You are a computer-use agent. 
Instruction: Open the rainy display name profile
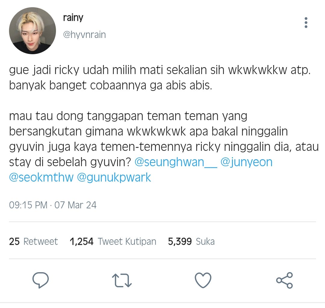73,18
